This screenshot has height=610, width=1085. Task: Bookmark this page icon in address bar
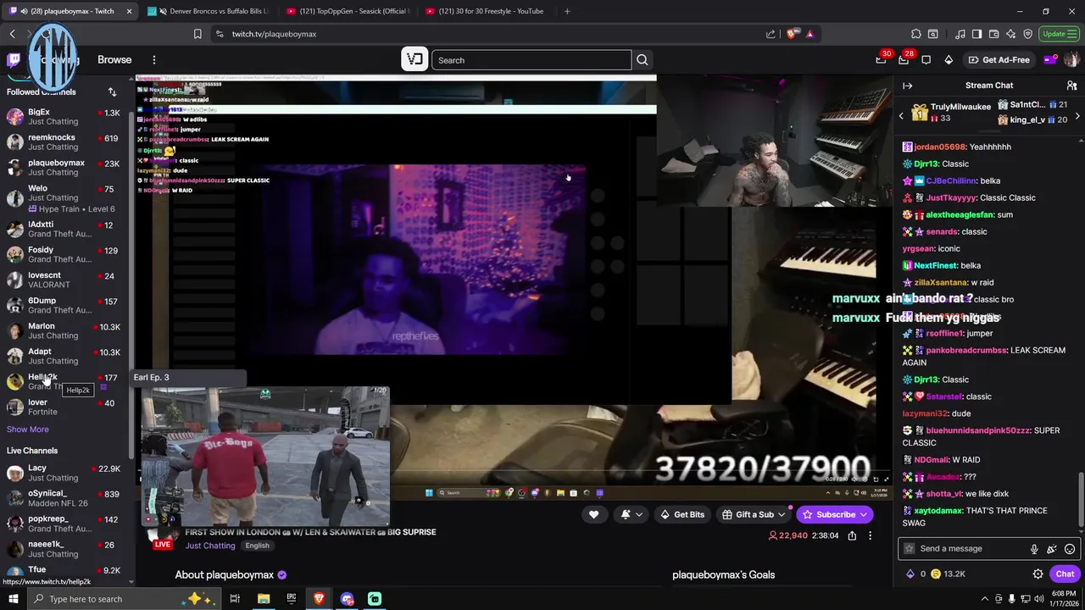pos(198,34)
